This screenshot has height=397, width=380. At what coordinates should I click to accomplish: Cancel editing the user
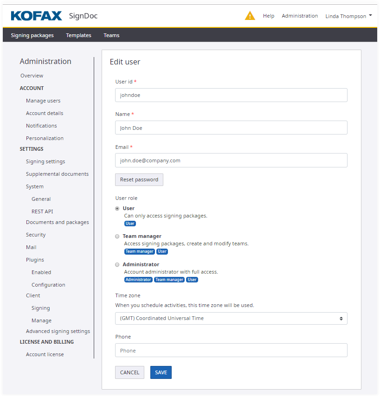pyautogui.click(x=129, y=372)
